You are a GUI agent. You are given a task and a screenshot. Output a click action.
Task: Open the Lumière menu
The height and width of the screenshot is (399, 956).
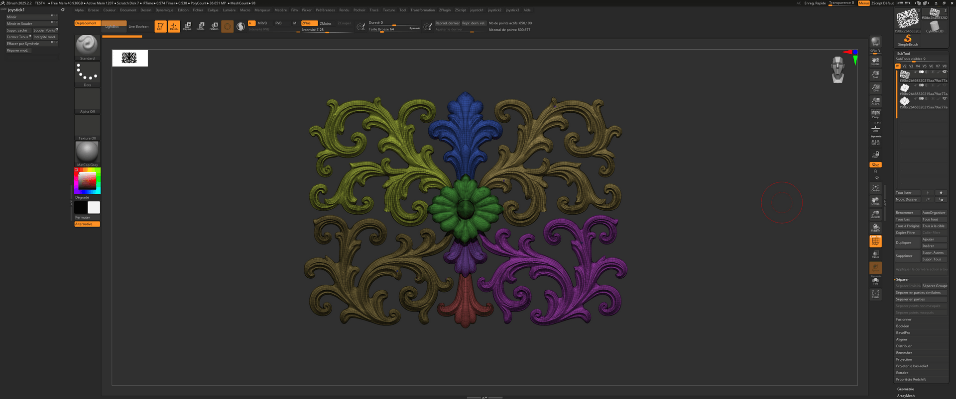tap(229, 10)
